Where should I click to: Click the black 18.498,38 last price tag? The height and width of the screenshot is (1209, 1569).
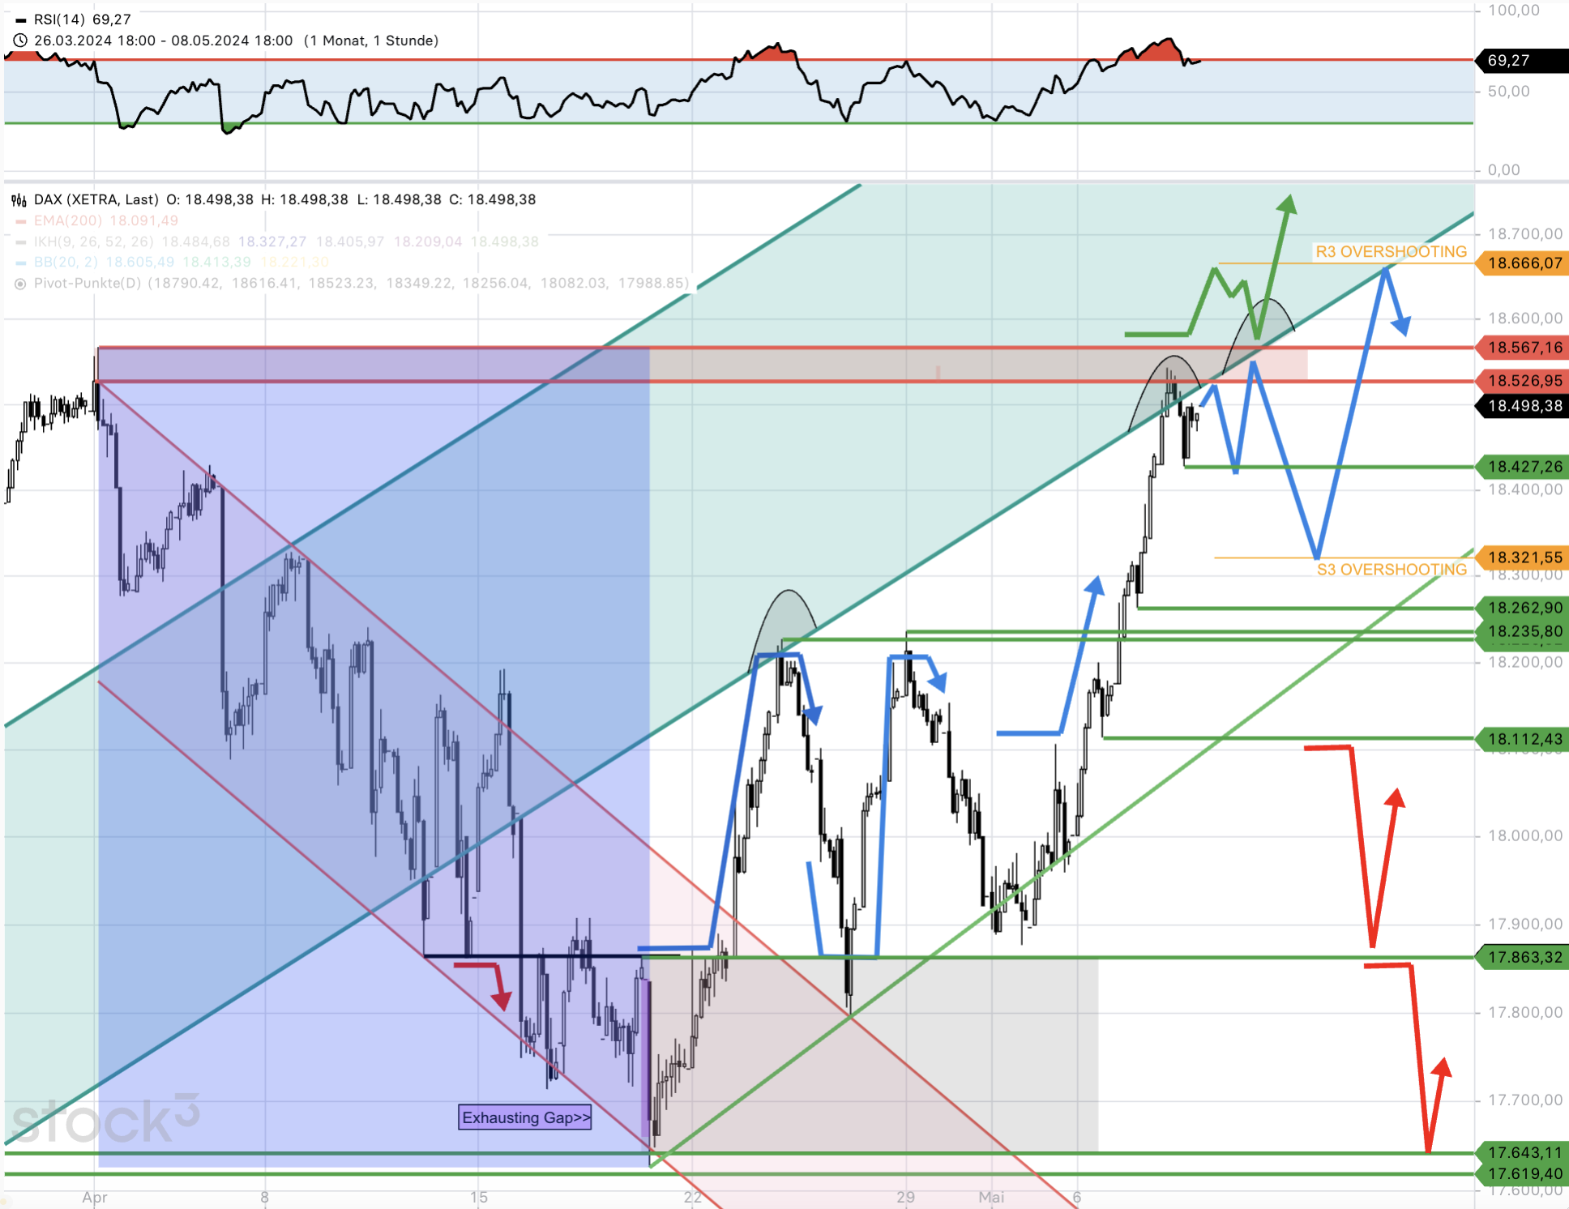1524,406
